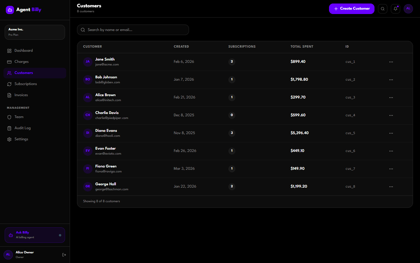Open the three-dot menu for George Hall
The width and height of the screenshot is (420, 263).
tap(391, 187)
